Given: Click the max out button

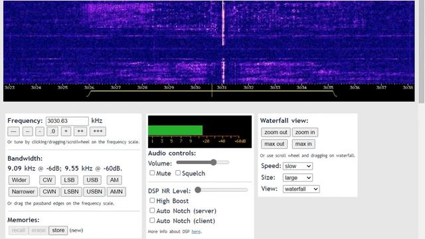Looking at the screenshot, I should (274, 144).
